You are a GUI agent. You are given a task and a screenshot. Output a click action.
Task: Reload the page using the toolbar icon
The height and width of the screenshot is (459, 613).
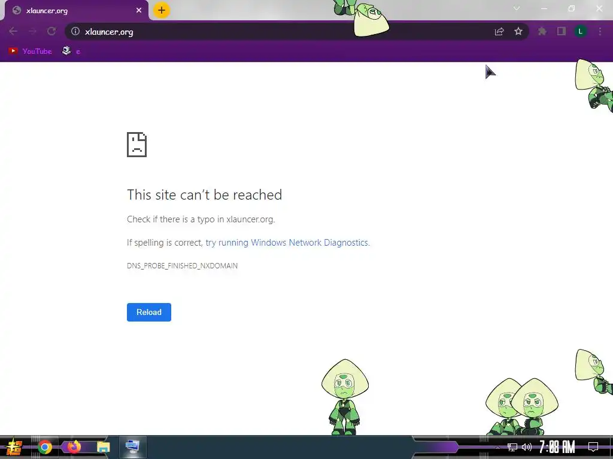click(x=51, y=31)
